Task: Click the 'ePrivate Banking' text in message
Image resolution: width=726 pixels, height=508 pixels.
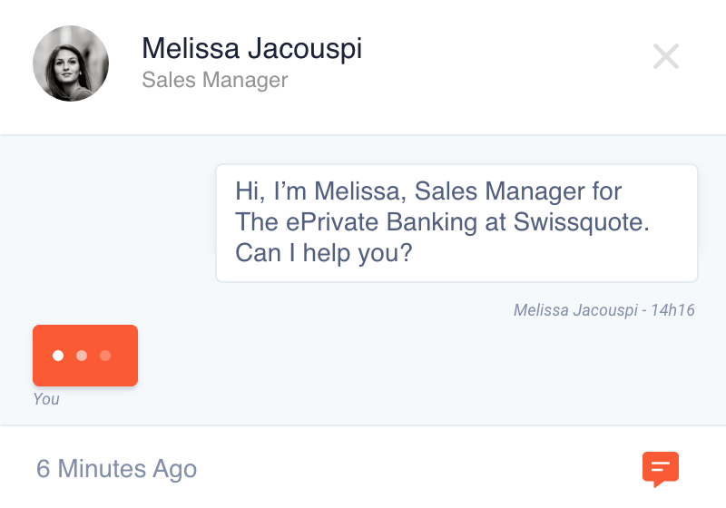Action: point(381,222)
